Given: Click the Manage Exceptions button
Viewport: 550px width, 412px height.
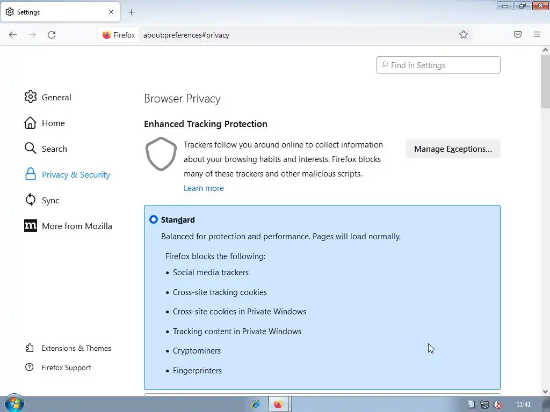Looking at the screenshot, I should [x=453, y=149].
